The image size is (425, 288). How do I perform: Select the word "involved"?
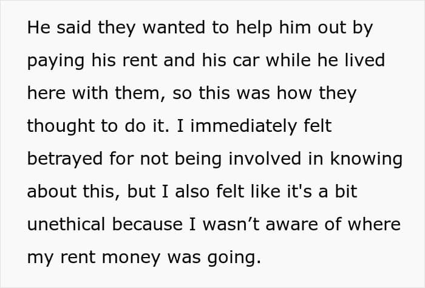(265, 159)
